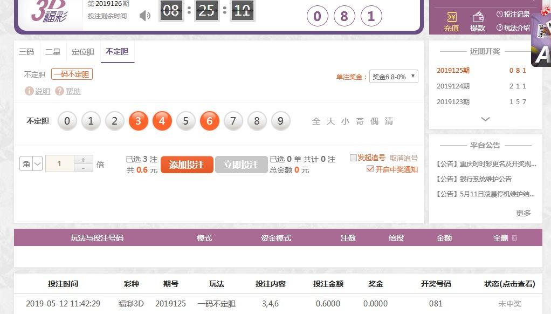Focus the multiplier input field

click(59, 163)
